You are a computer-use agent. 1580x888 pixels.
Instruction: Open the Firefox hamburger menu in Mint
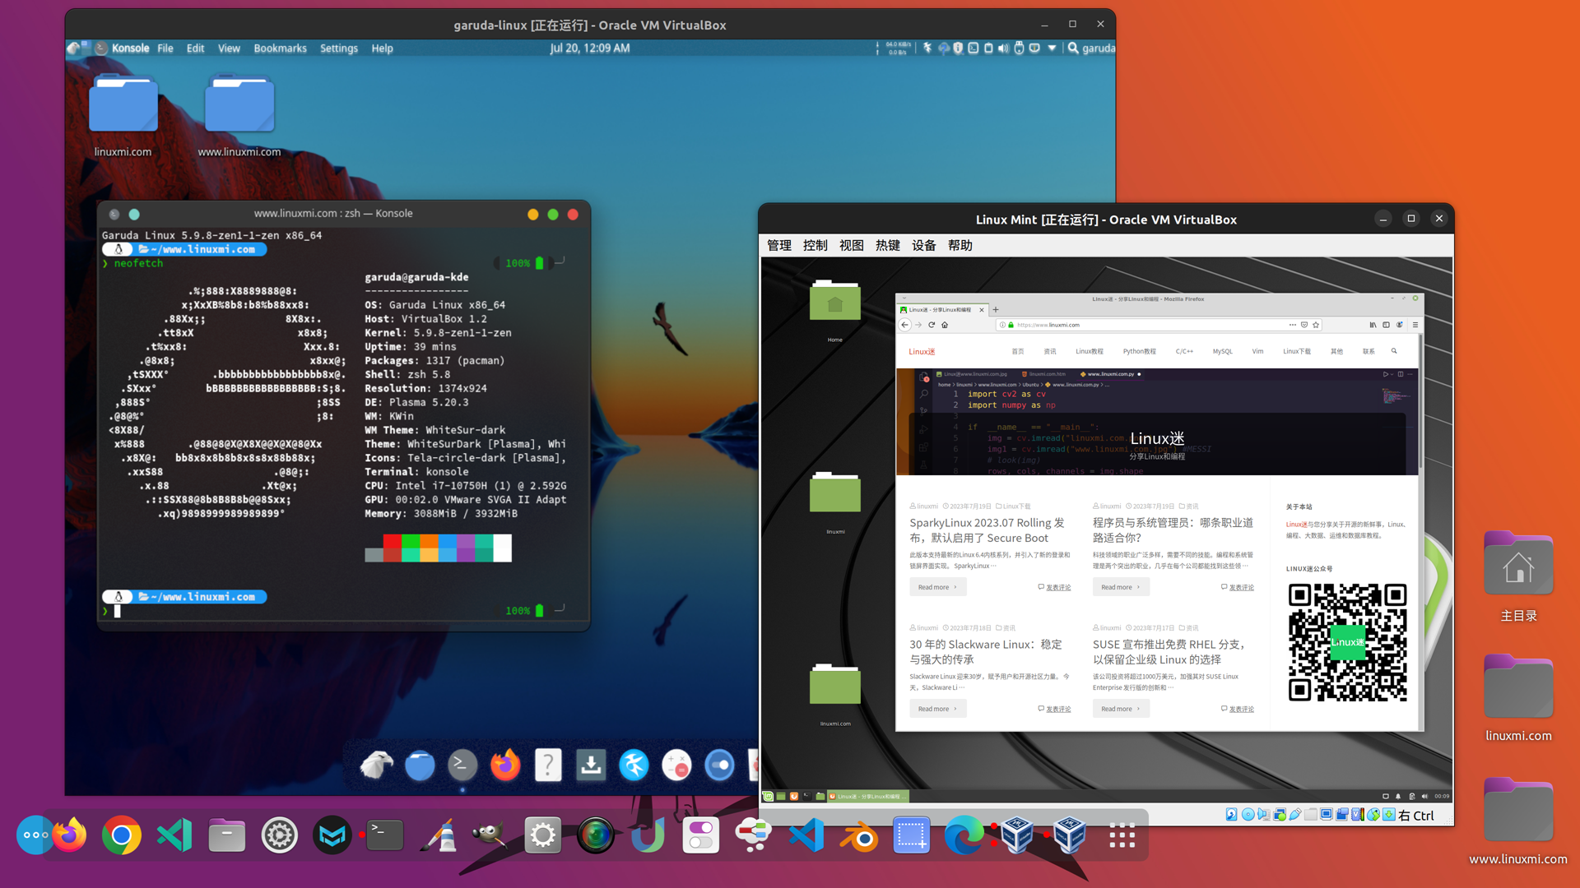(1415, 325)
